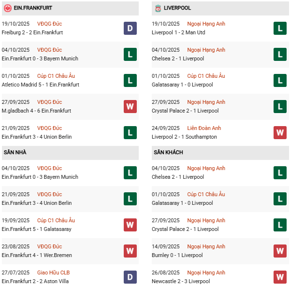Image resolution: width=290 pixels, height=287 pixels.
Task: Click the D badge for the Freiburg match
Action: click(x=130, y=28)
